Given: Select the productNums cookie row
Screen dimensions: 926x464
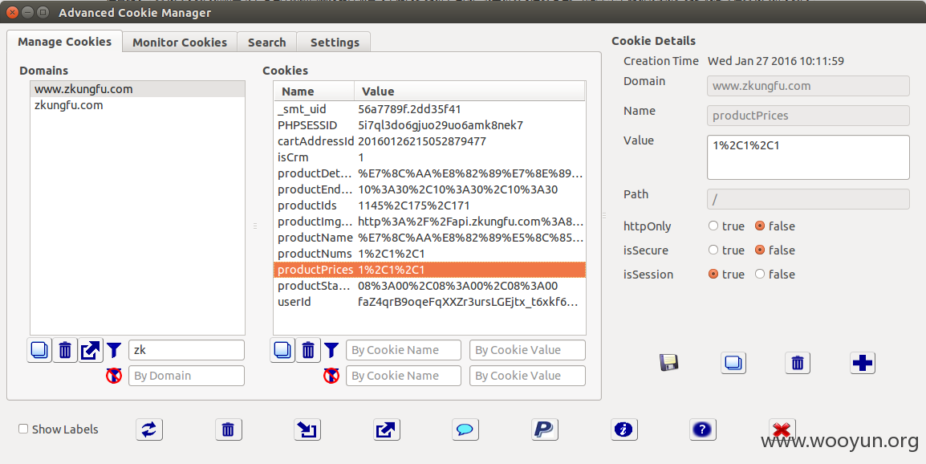Looking at the screenshot, I should coord(429,254).
